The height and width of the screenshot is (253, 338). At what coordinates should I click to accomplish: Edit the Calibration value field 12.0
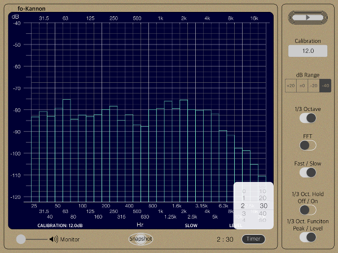tap(308, 51)
